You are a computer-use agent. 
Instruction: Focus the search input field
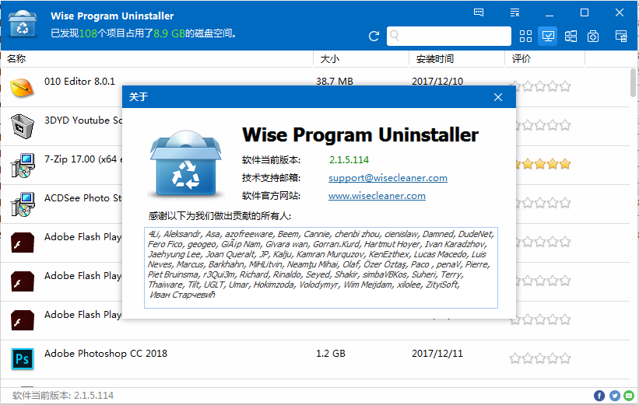click(448, 37)
